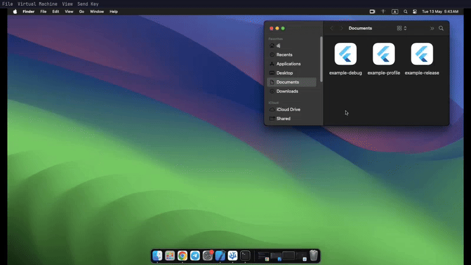Launch Terminal from the Dock
The image size is (471, 265).
(x=245, y=256)
